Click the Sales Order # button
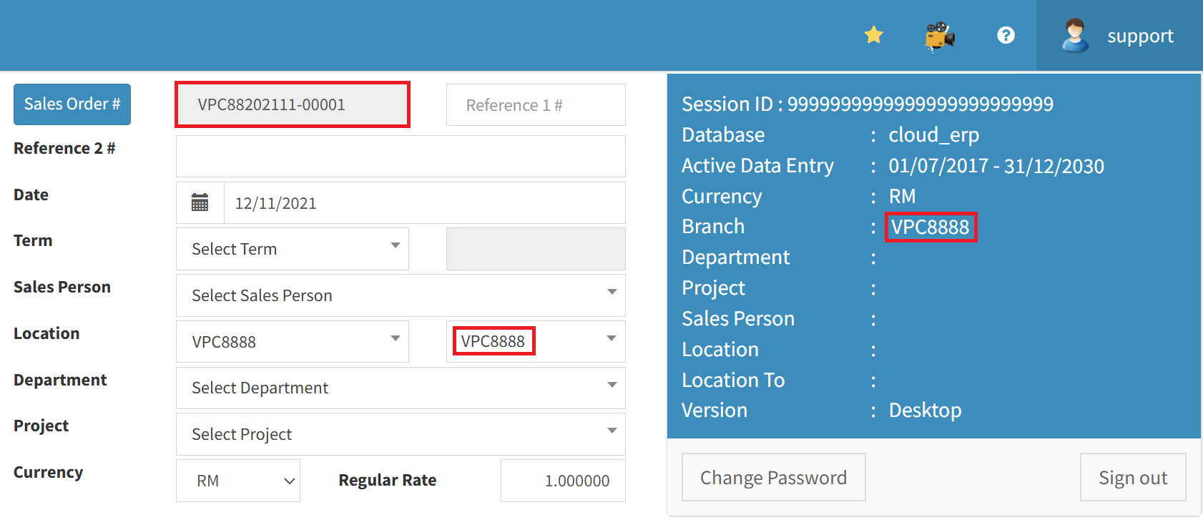The image size is (1203, 530). pyautogui.click(x=72, y=104)
